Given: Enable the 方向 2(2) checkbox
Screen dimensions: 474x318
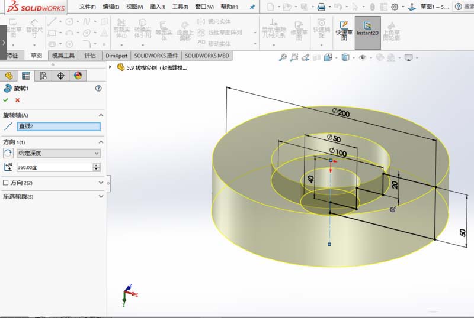Looking at the screenshot, I should (5, 183).
